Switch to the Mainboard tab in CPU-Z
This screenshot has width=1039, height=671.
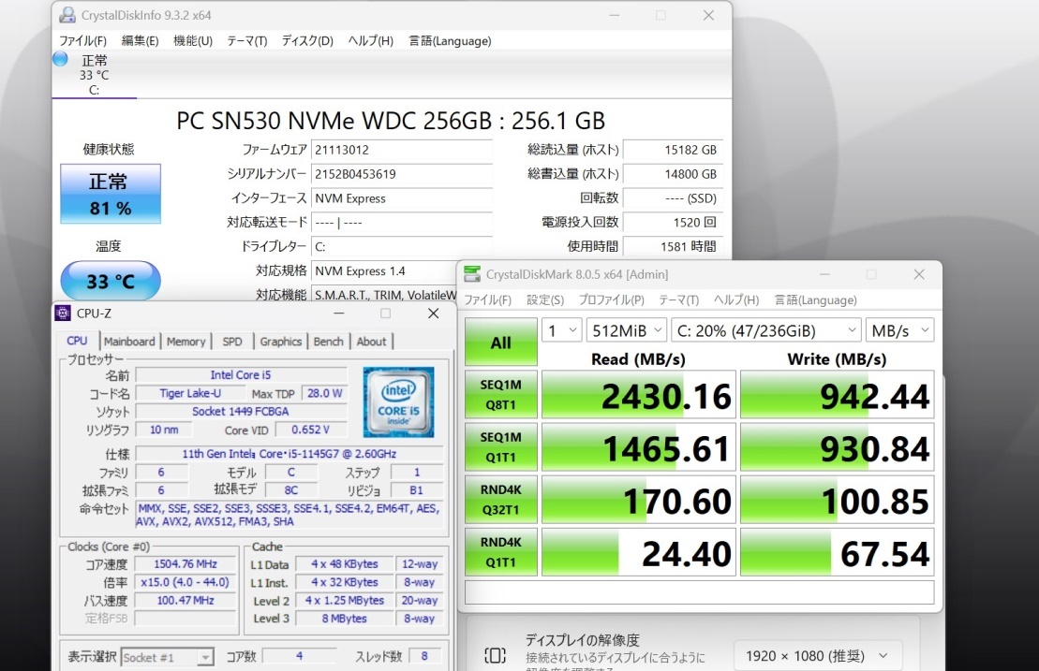point(129,342)
